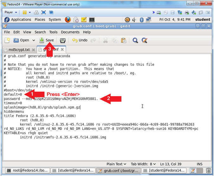
Task: Click the workspace switcher gedit icon
Action: click(x=193, y=171)
